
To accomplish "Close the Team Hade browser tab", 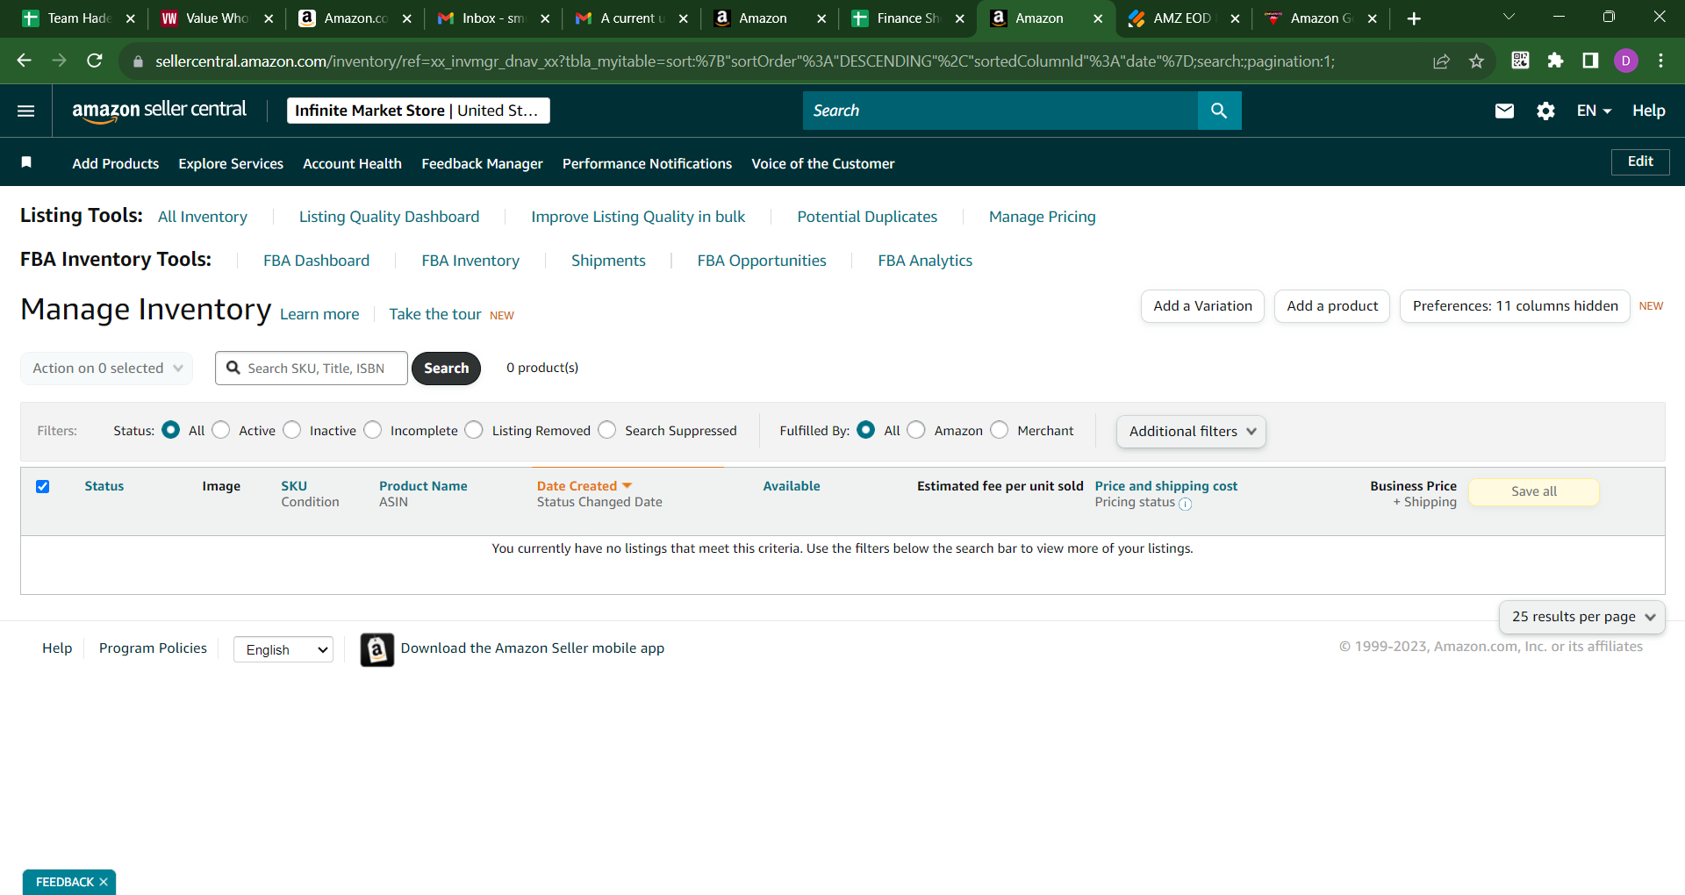I will (131, 18).
